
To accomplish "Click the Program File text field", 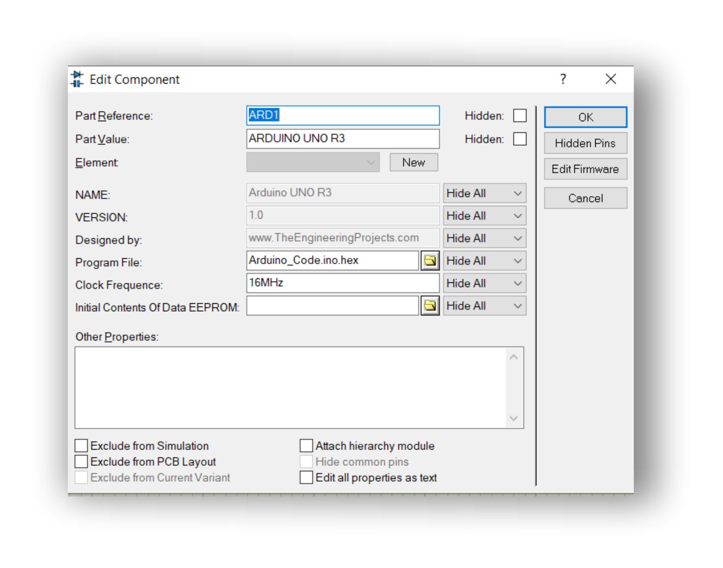I will [x=333, y=261].
